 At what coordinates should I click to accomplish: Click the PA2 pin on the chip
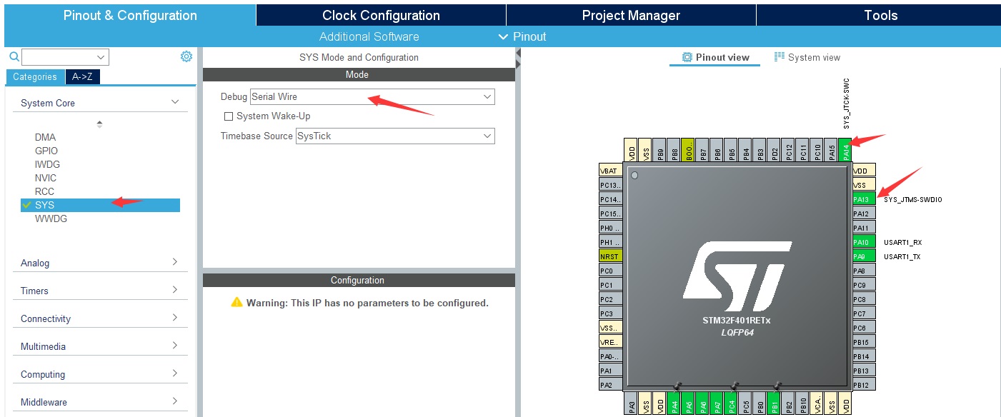(611, 385)
